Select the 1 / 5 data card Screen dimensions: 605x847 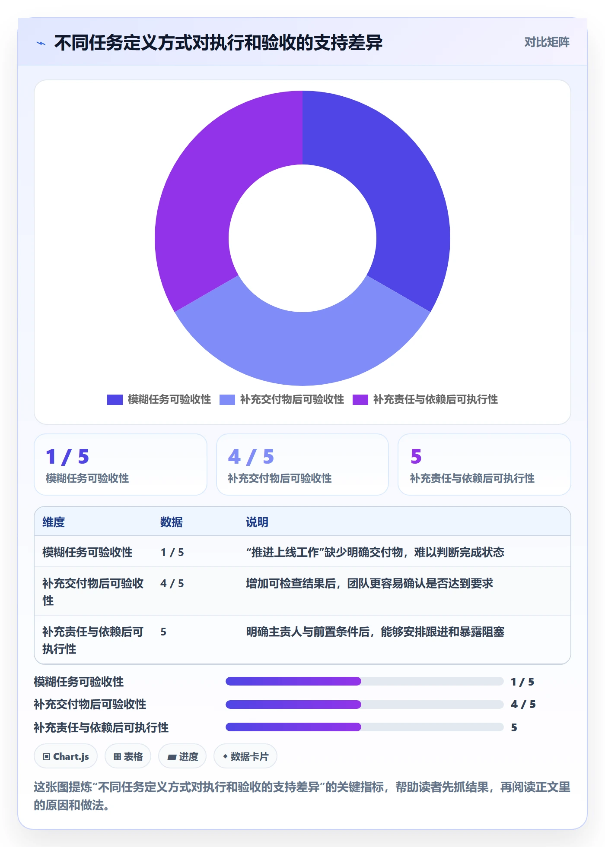pos(121,465)
